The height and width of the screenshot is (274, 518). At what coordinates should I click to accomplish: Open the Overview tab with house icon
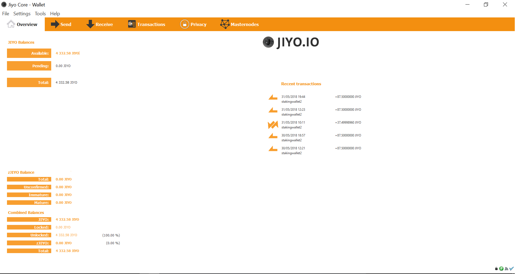(x=22, y=24)
